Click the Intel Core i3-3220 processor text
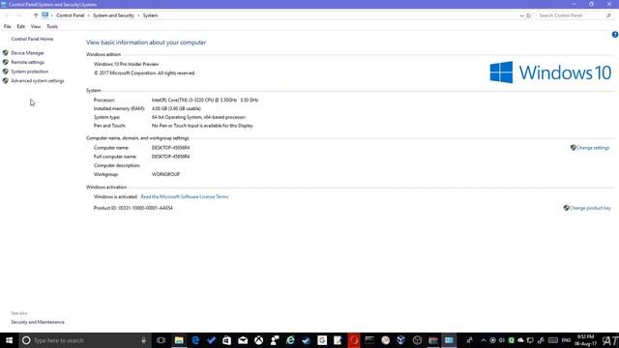619x348 pixels. [x=205, y=101]
